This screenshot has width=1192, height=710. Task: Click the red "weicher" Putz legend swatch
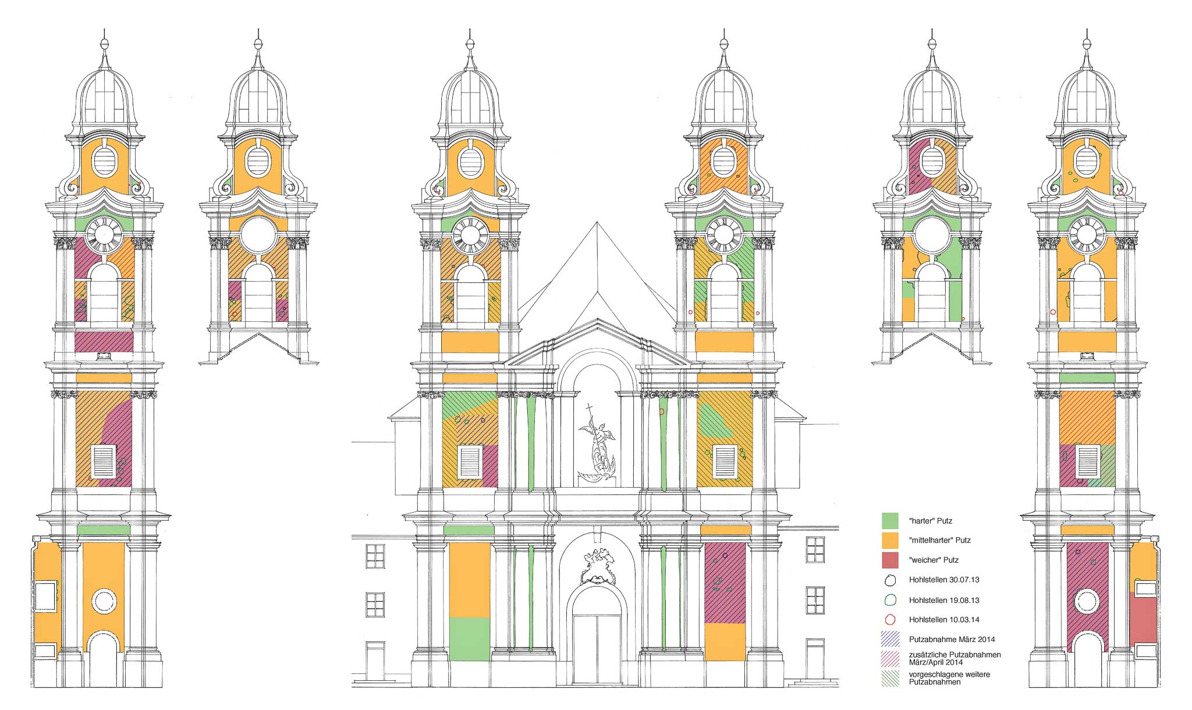[x=890, y=560]
